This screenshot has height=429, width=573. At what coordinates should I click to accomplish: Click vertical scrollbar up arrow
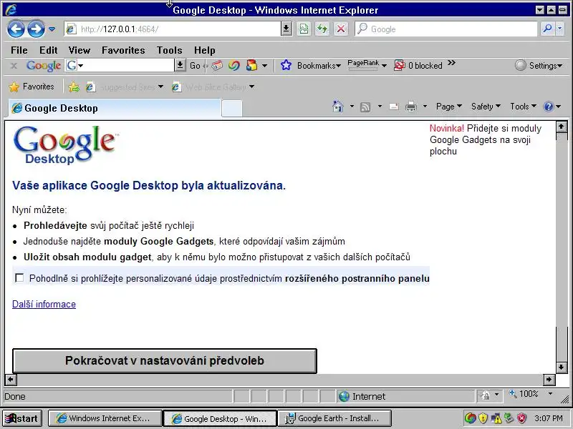(562, 127)
